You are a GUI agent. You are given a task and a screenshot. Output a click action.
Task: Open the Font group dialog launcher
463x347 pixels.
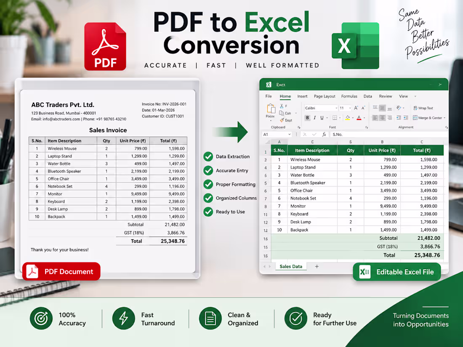click(367, 127)
